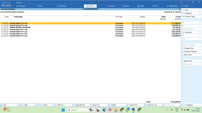Open the Go To menu
The width and height of the screenshot is (202, 113).
90,6
